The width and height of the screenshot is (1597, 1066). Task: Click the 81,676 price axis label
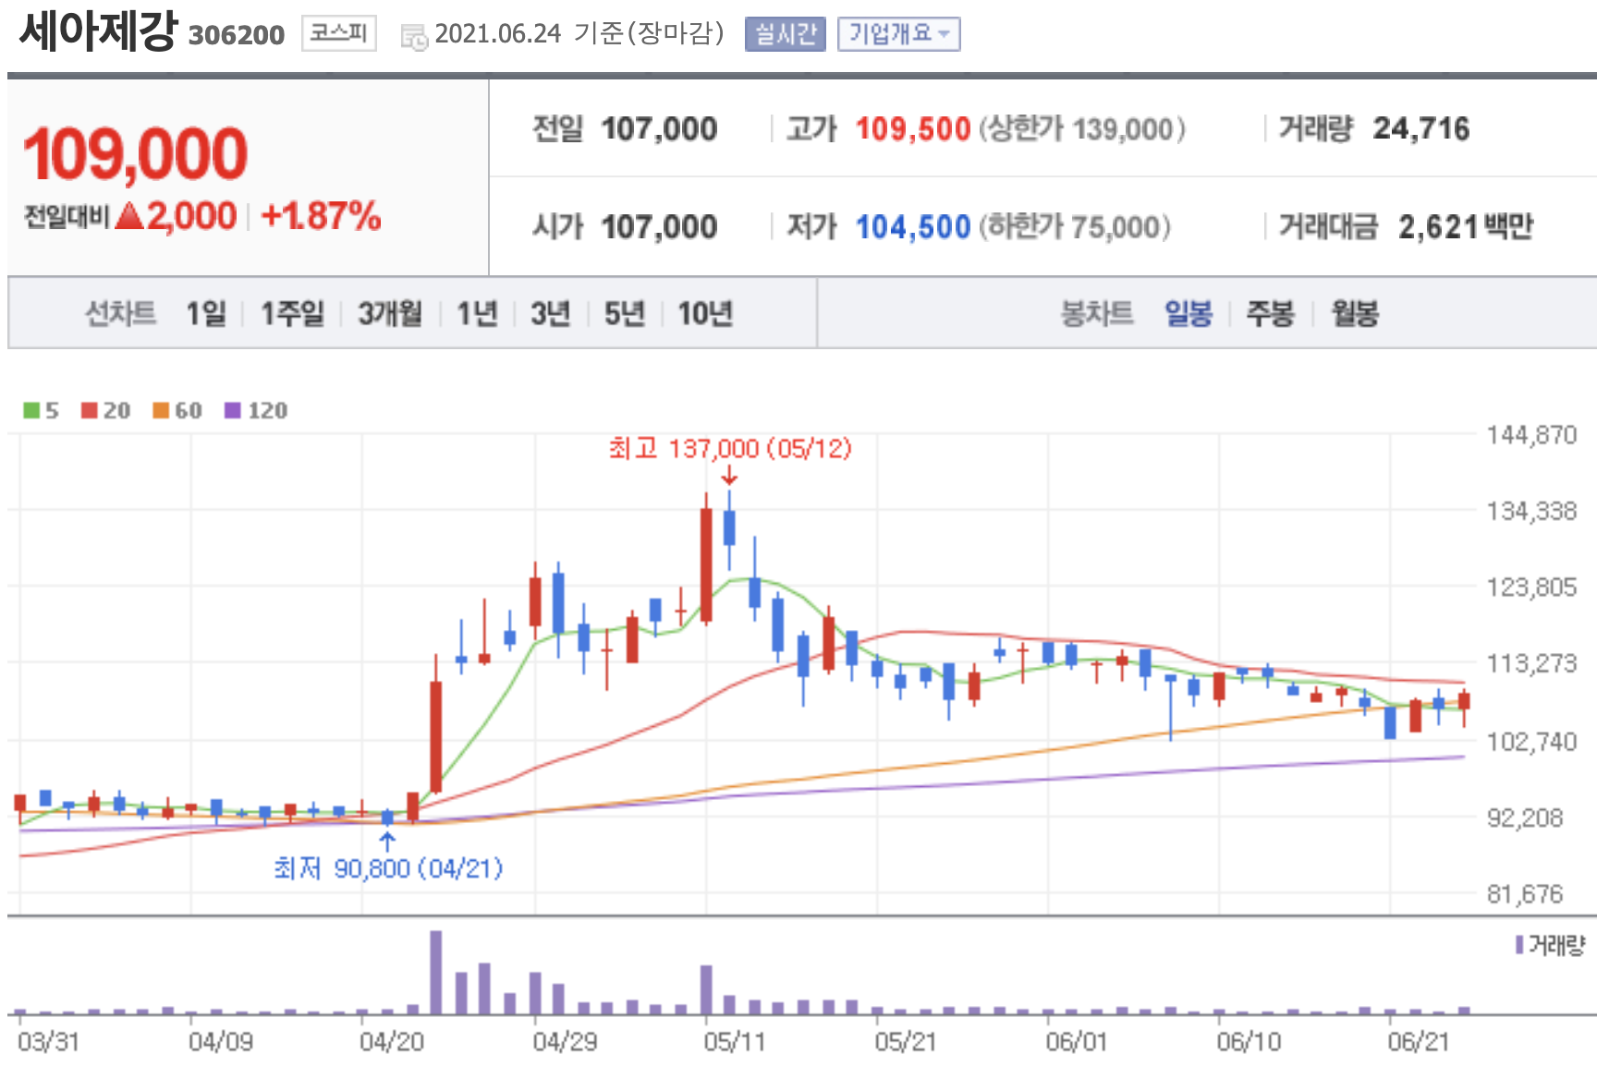tap(1525, 893)
